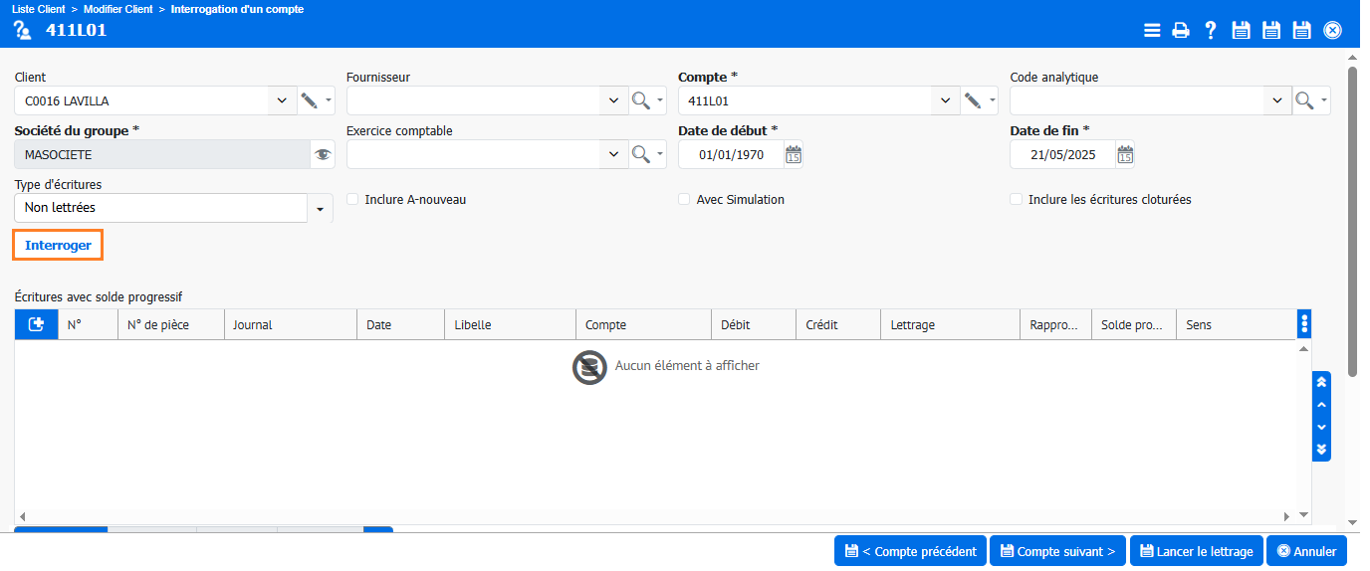Open the Exercice comptable dropdown list
1370x571 pixels.
click(613, 154)
